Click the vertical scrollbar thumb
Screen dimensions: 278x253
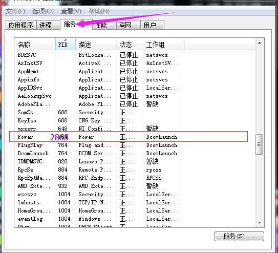260,144
